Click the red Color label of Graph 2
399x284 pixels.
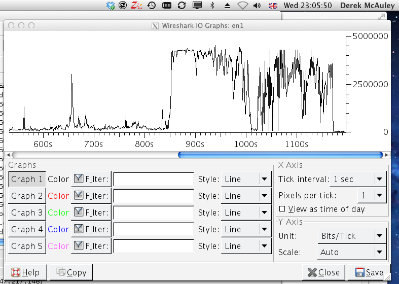click(x=58, y=196)
